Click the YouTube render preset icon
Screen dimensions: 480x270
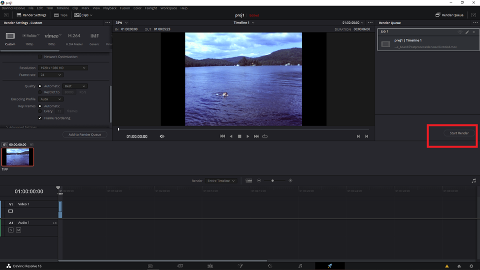(x=30, y=36)
